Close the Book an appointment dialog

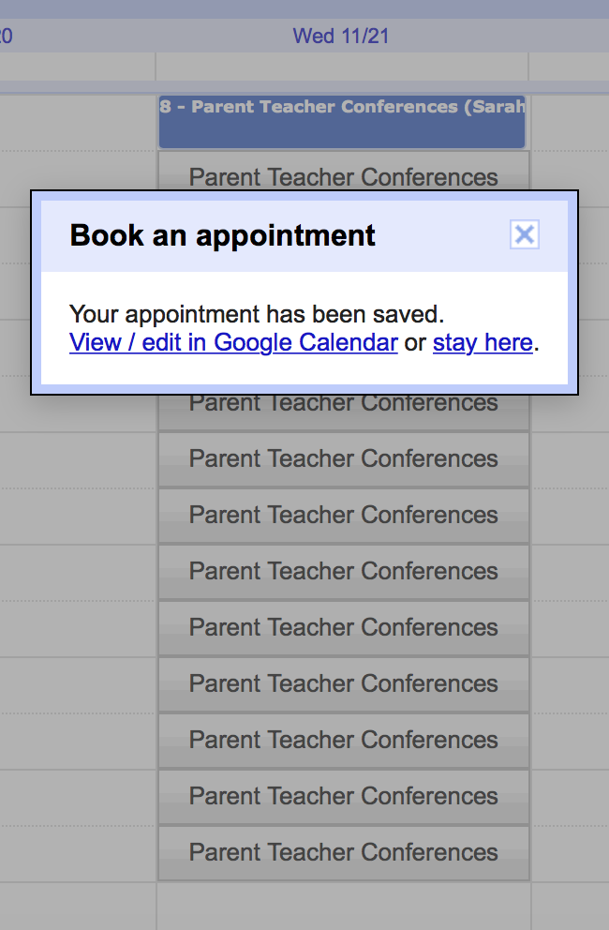pyautogui.click(x=525, y=234)
